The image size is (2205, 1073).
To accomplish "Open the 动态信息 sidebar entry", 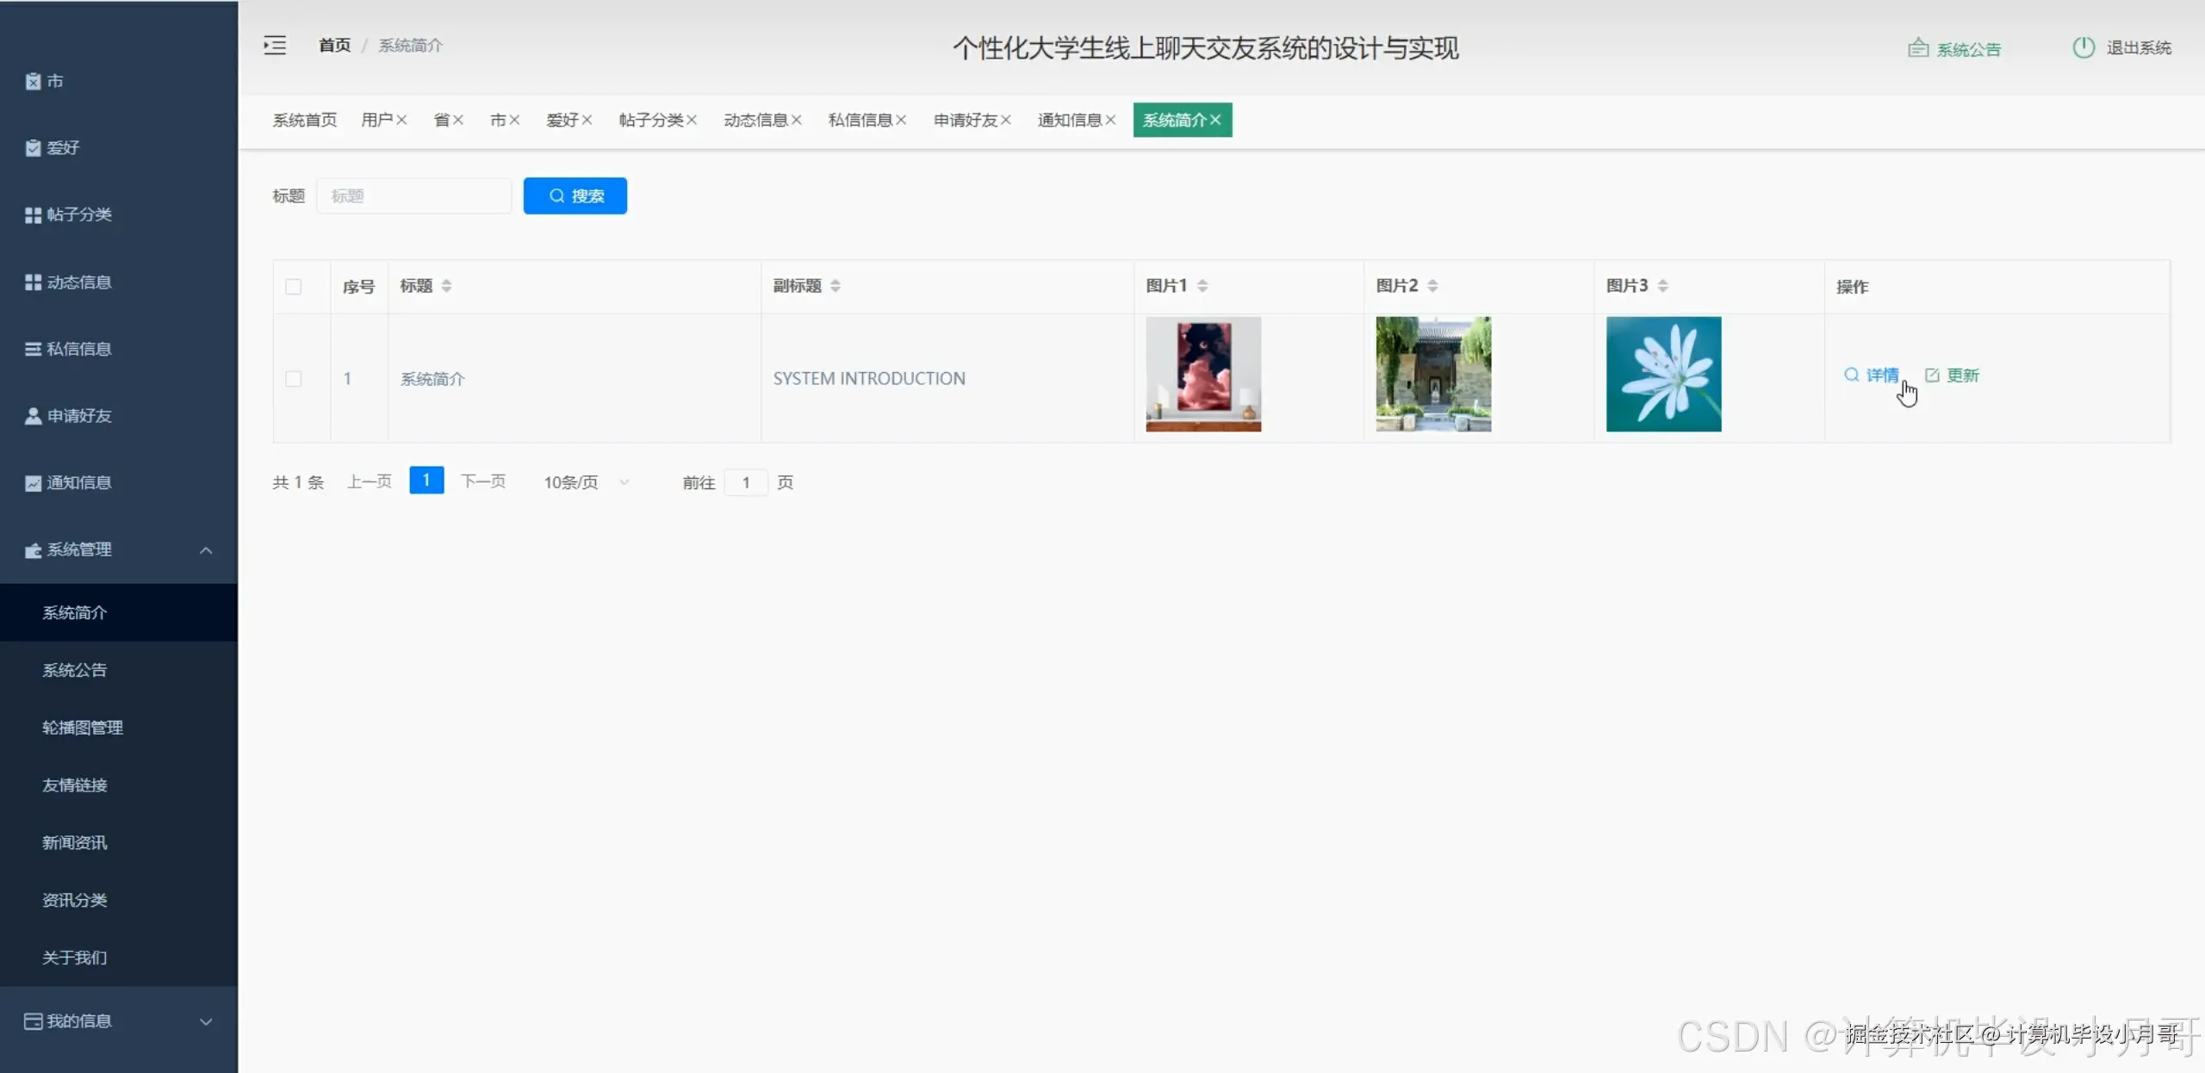I will pos(78,282).
